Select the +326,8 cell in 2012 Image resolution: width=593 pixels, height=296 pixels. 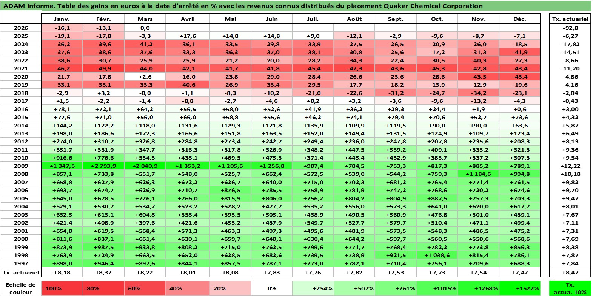click(x=145, y=141)
